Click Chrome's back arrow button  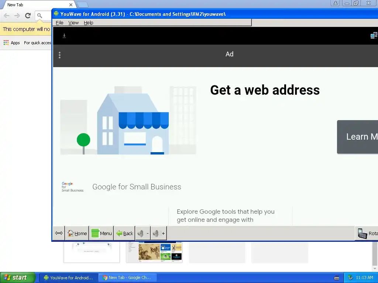[x=7, y=15]
